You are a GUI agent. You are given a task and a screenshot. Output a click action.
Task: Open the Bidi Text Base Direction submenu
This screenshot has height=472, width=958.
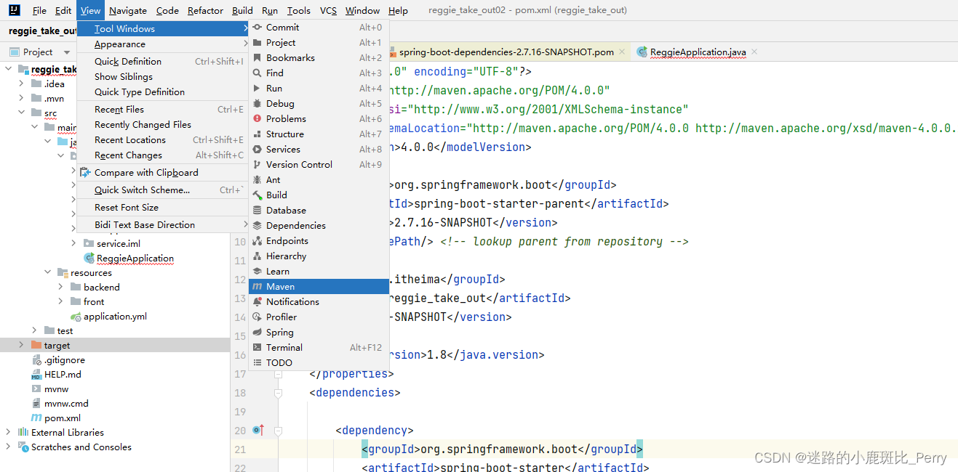pyautogui.click(x=147, y=224)
